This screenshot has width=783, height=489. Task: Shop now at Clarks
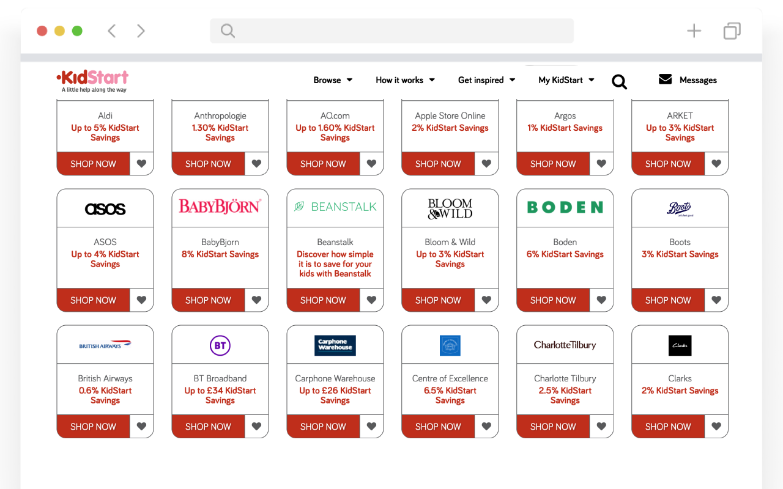coord(668,427)
